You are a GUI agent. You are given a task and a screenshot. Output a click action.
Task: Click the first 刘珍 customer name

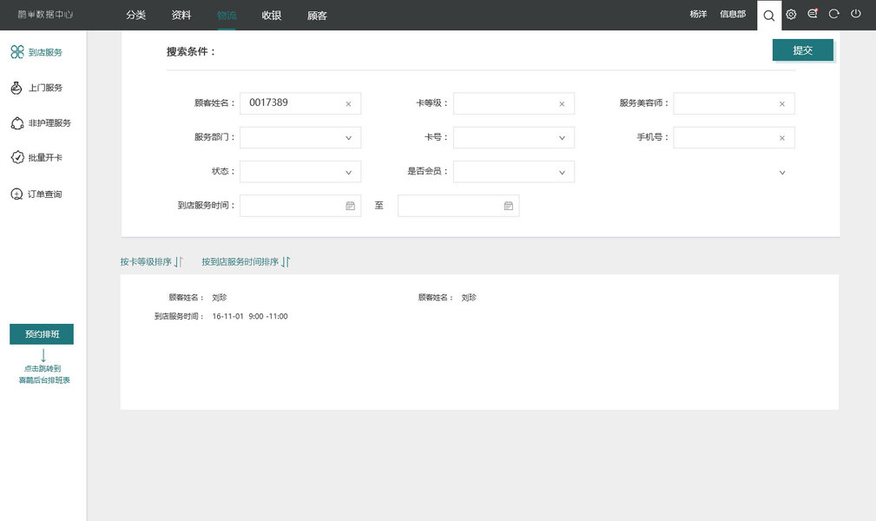click(220, 297)
